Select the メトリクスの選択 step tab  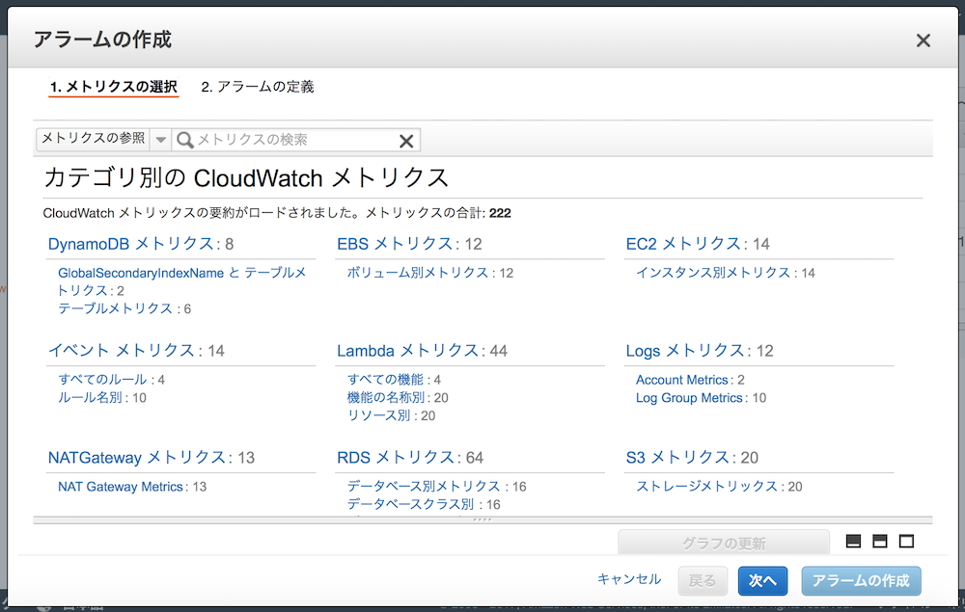113,86
